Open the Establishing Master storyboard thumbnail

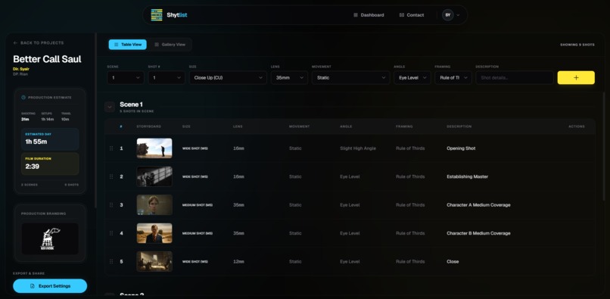[154, 177]
